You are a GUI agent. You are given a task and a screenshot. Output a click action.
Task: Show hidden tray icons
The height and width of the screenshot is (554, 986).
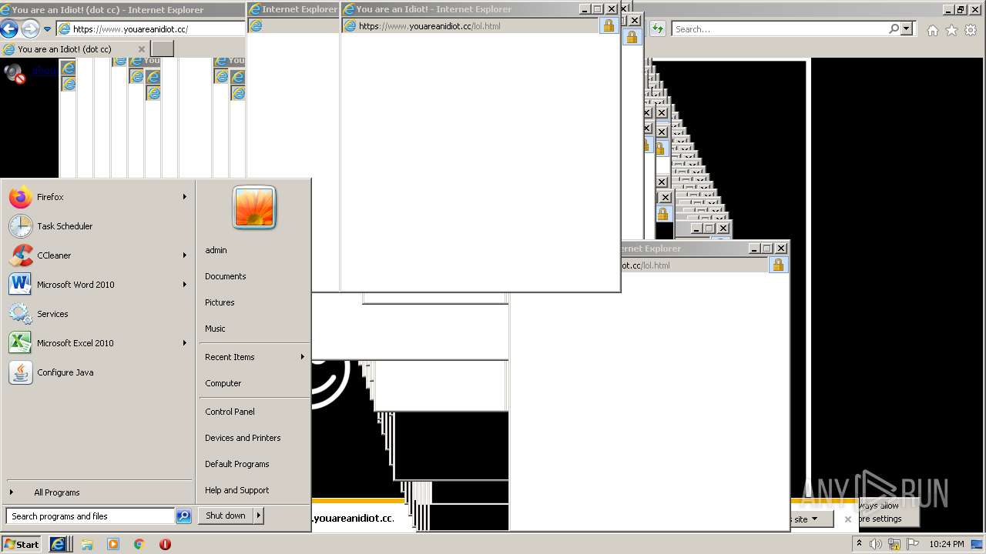859,544
